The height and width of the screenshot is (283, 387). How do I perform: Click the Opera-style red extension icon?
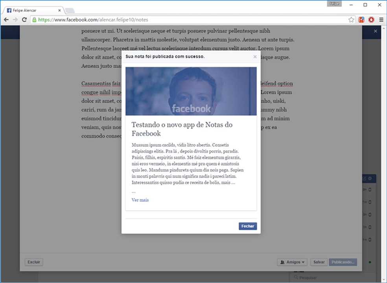point(371,20)
